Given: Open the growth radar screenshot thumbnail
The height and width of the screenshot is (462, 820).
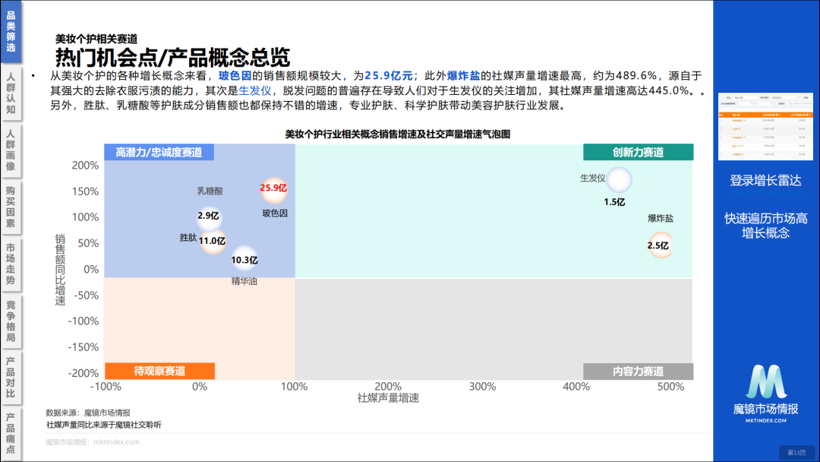Looking at the screenshot, I should point(765,127).
